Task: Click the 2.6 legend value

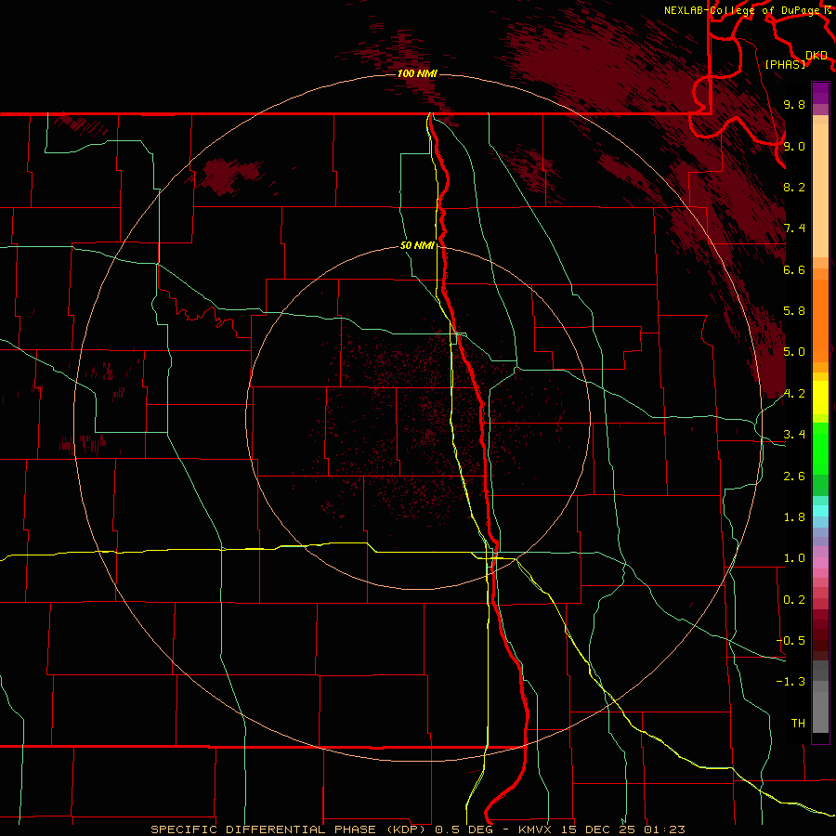Action: tap(794, 477)
